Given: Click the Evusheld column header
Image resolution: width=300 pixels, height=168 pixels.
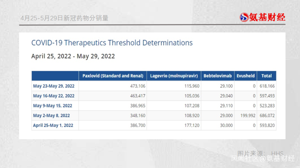Looking at the screenshot, I should (246, 76).
